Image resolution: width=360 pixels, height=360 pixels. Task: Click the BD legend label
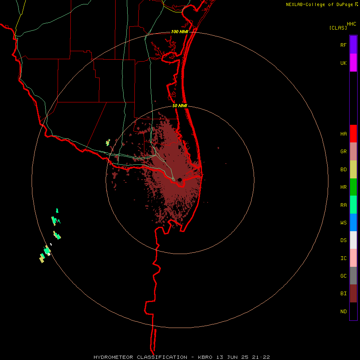click(343, 170)
